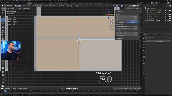Open the Edit menu

pyautogui.click(x=8, y=3)
